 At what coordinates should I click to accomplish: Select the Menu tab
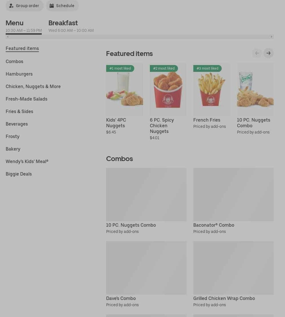click(x=24, y=26)
